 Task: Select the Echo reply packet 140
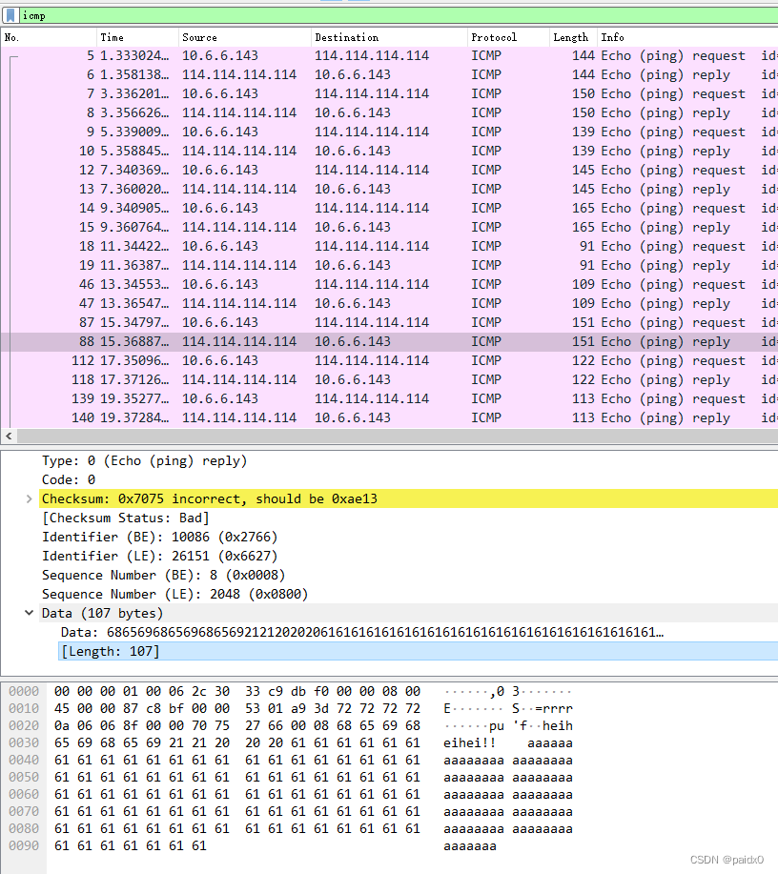click(286, 417)
